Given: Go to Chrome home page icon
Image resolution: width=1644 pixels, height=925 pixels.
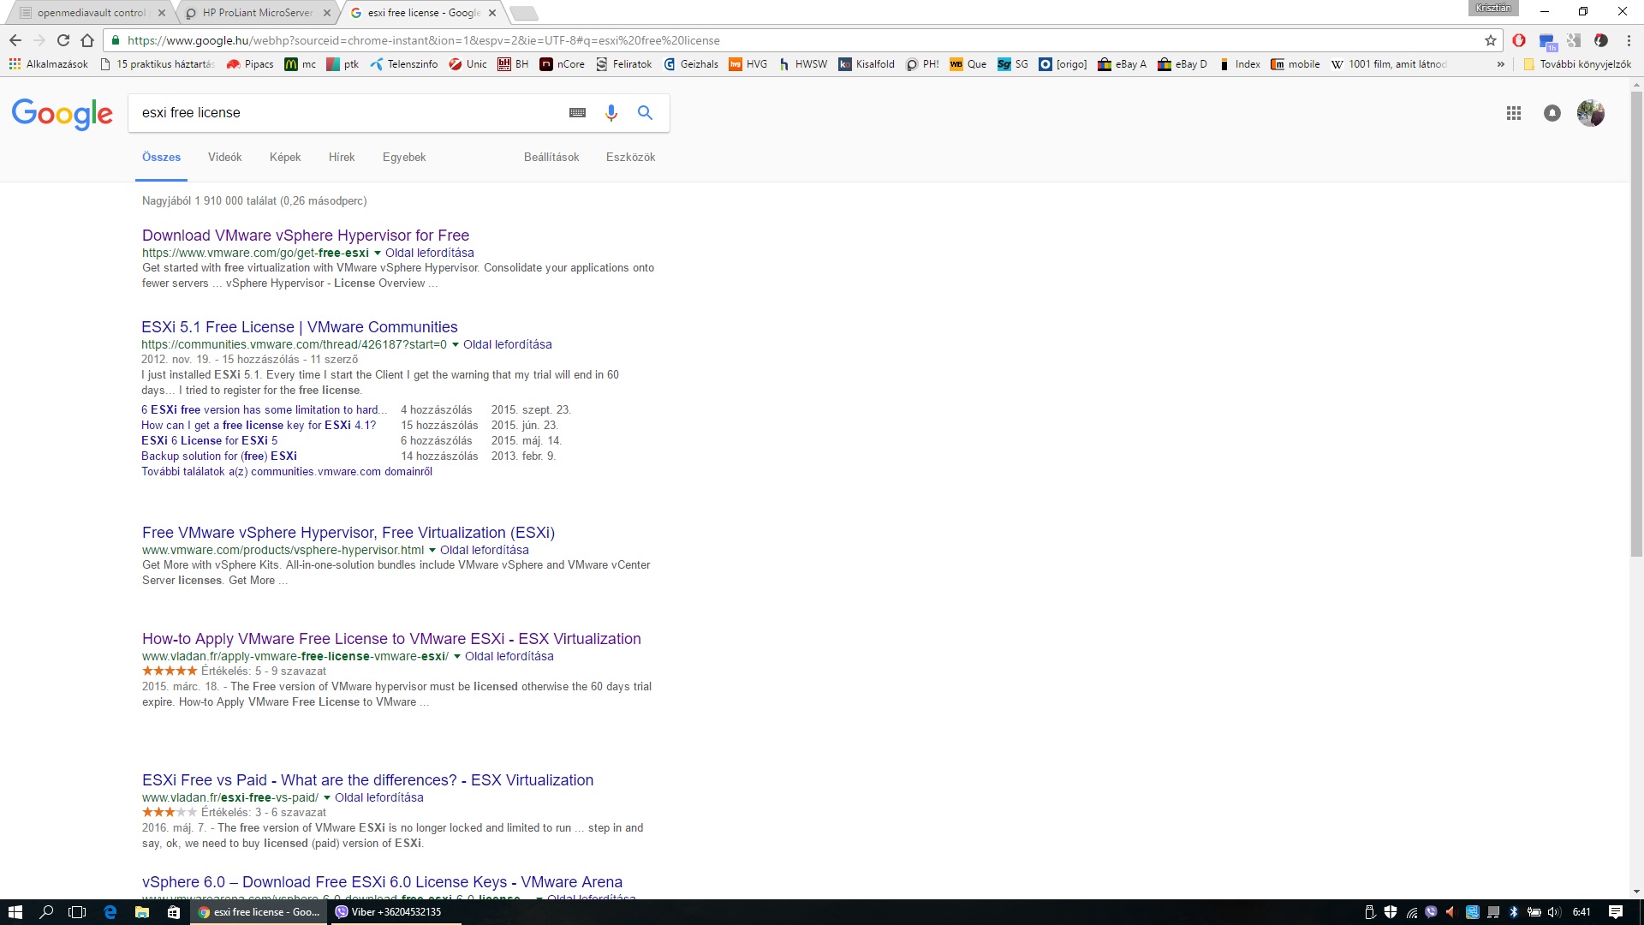Looking at the screenshot, I should point(87,40).
